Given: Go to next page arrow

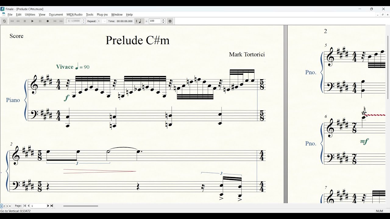Looking at the screenshot, I should (48, 206).
